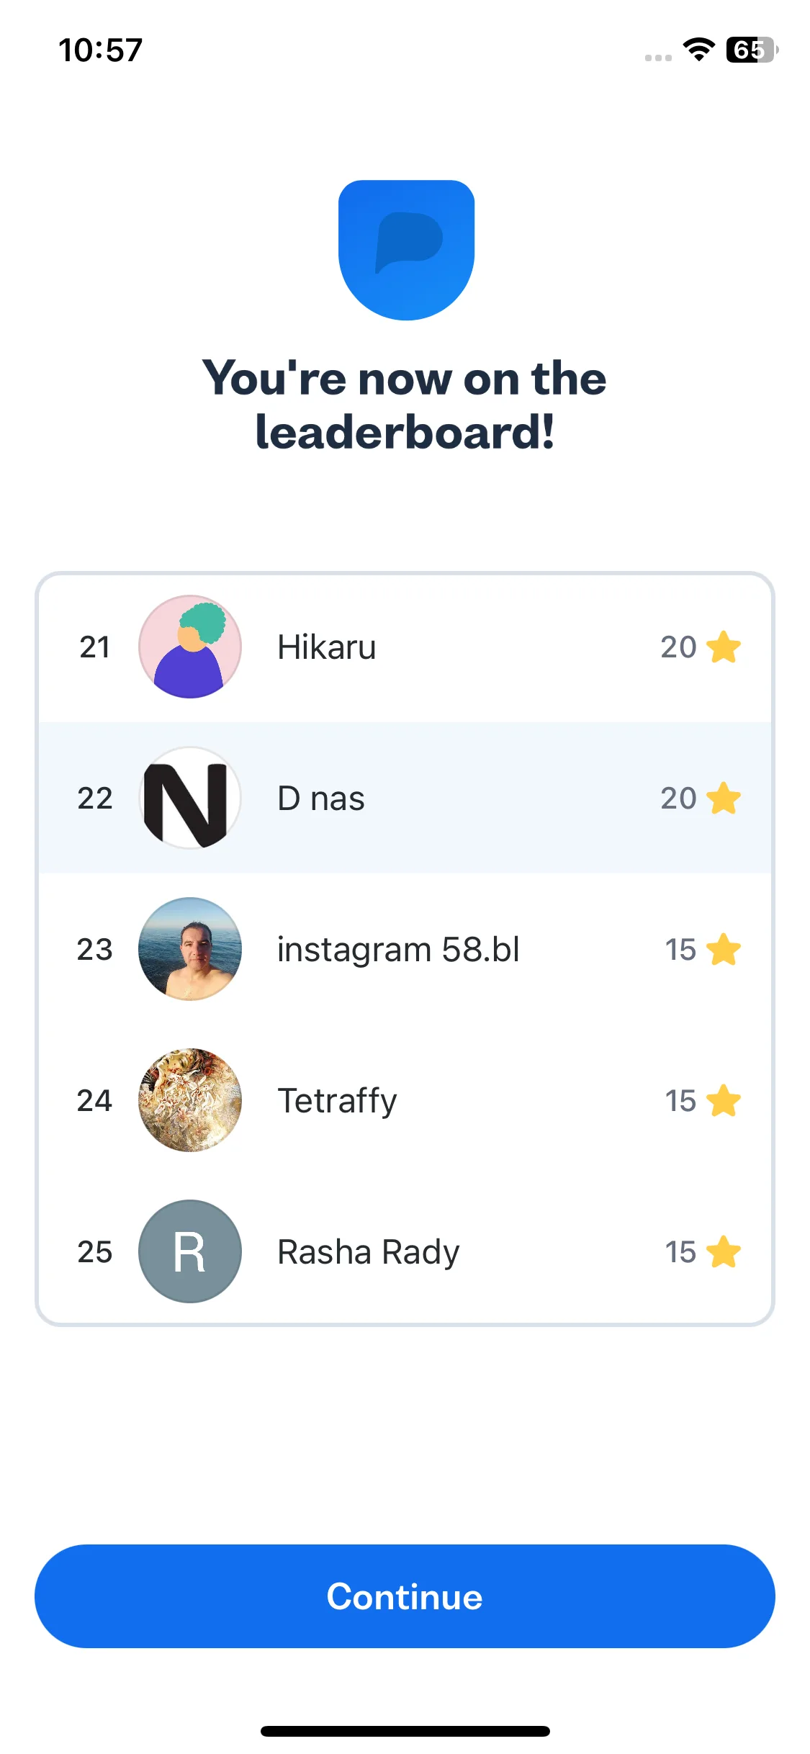Image resolution: width=810 pixels, height=1754 pixels.
Task: Tap instagram 58.bl's profile photo
Action: tap(190, 949)
